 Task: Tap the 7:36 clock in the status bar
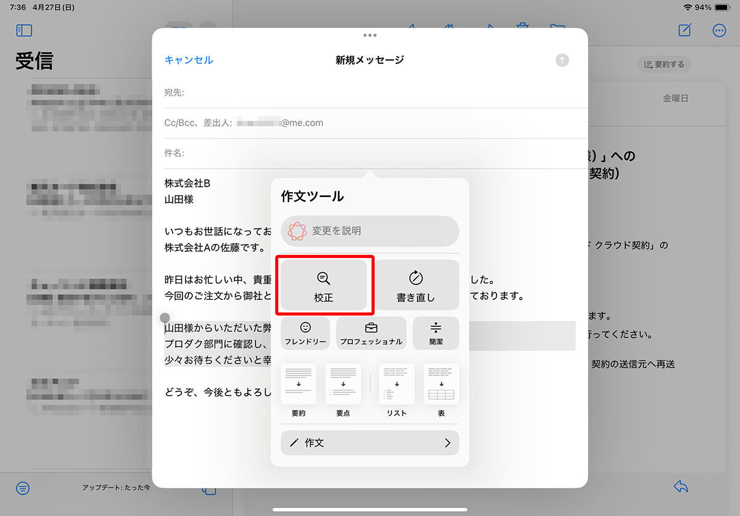[18, 7]
